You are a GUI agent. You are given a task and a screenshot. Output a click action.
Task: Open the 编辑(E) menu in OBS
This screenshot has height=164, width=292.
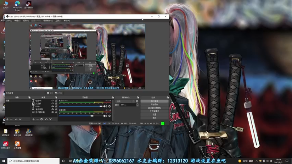[x=17, y=21]
